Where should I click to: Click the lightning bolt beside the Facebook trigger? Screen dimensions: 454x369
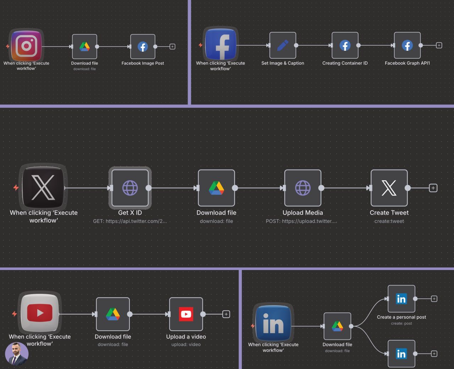pos(200,45)
